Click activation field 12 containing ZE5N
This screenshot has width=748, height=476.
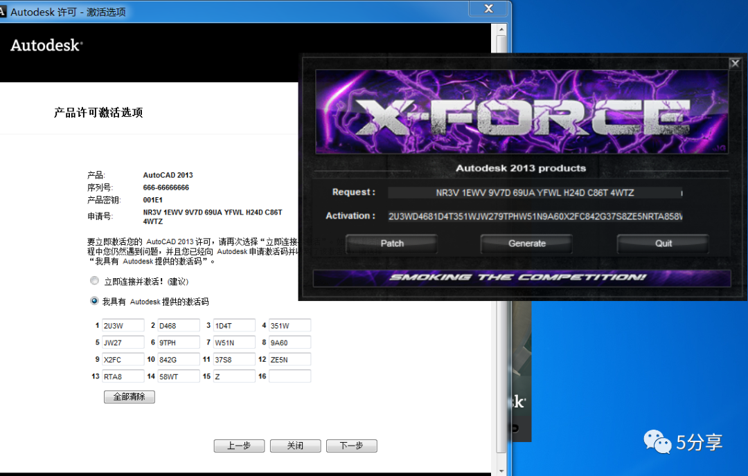click(290, 359)
